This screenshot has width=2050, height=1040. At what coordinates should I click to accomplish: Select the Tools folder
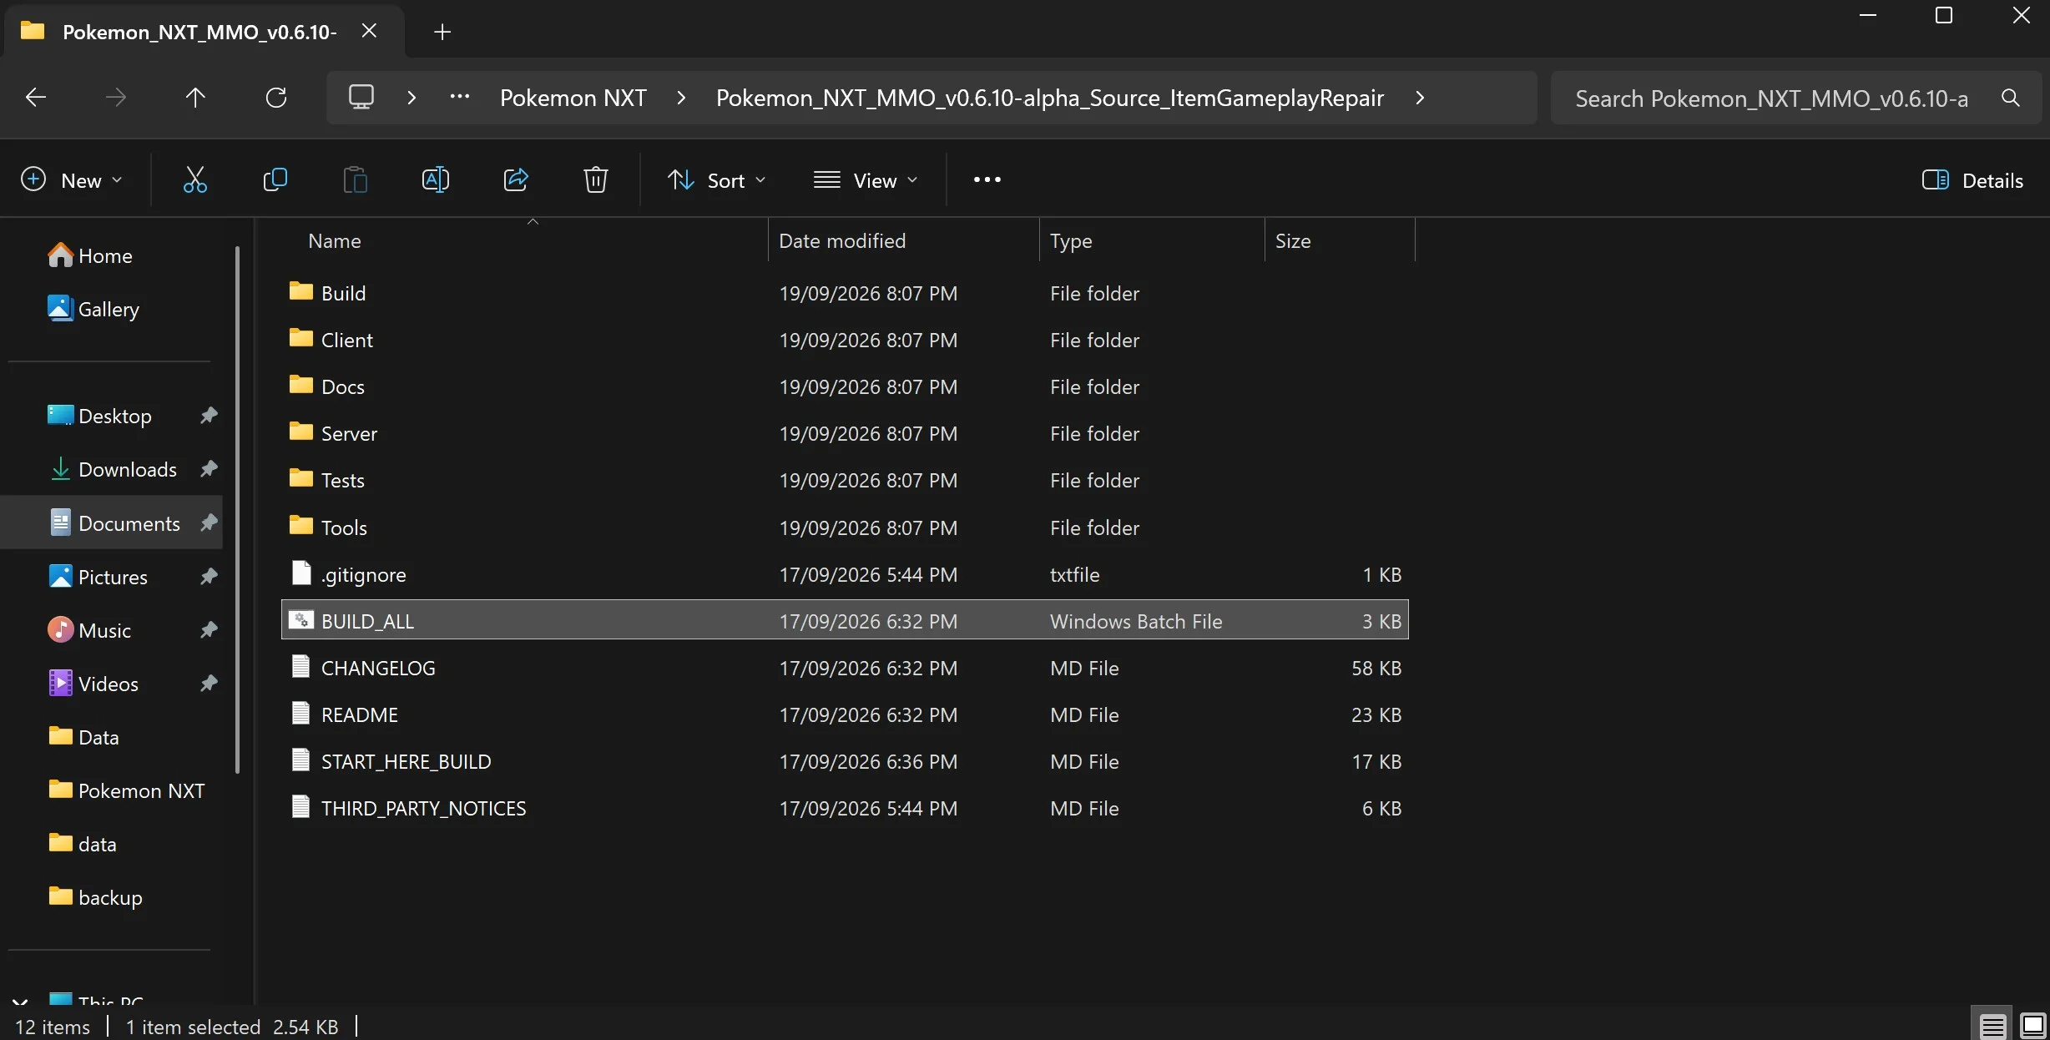845,528
